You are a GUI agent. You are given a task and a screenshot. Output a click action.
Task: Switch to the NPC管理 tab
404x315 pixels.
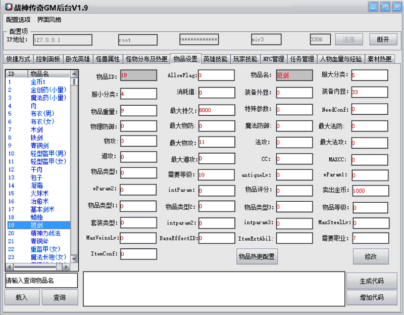coord(273,59)
